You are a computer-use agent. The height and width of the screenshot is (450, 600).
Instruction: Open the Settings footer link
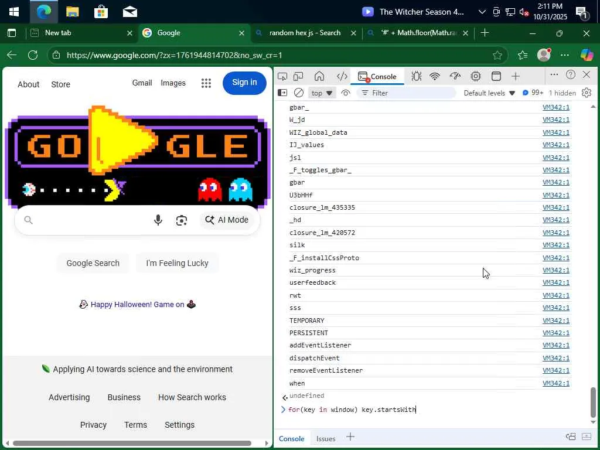point(179,425)
